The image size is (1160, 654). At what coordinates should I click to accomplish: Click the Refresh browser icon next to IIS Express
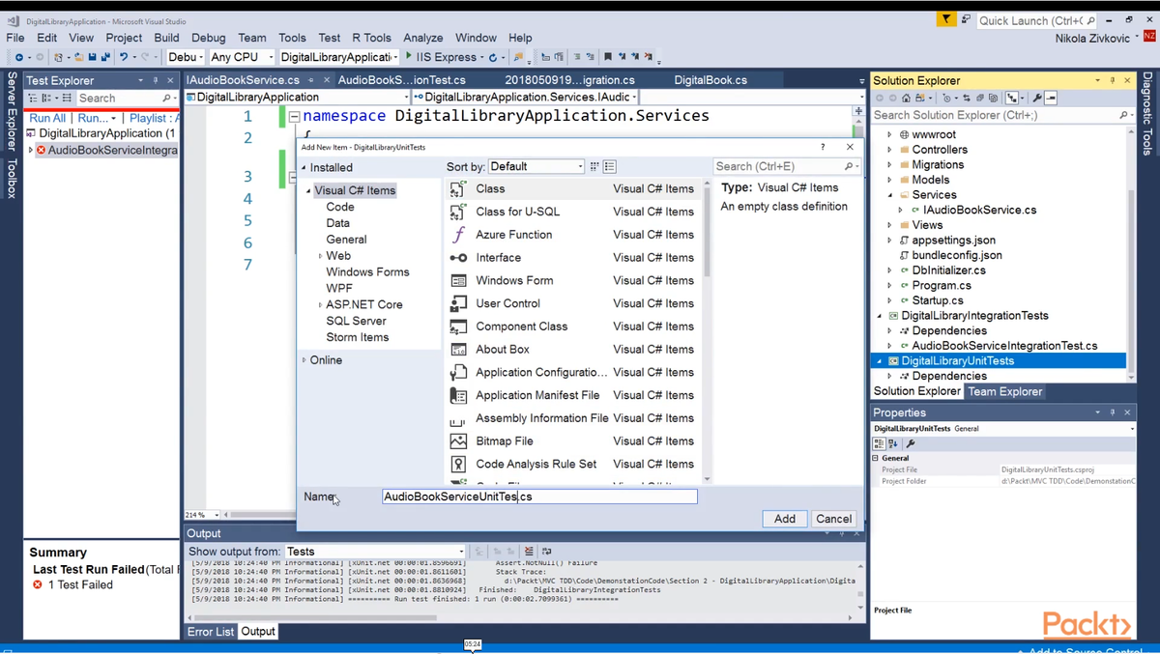pyautogui.click(x=492, y=57)
